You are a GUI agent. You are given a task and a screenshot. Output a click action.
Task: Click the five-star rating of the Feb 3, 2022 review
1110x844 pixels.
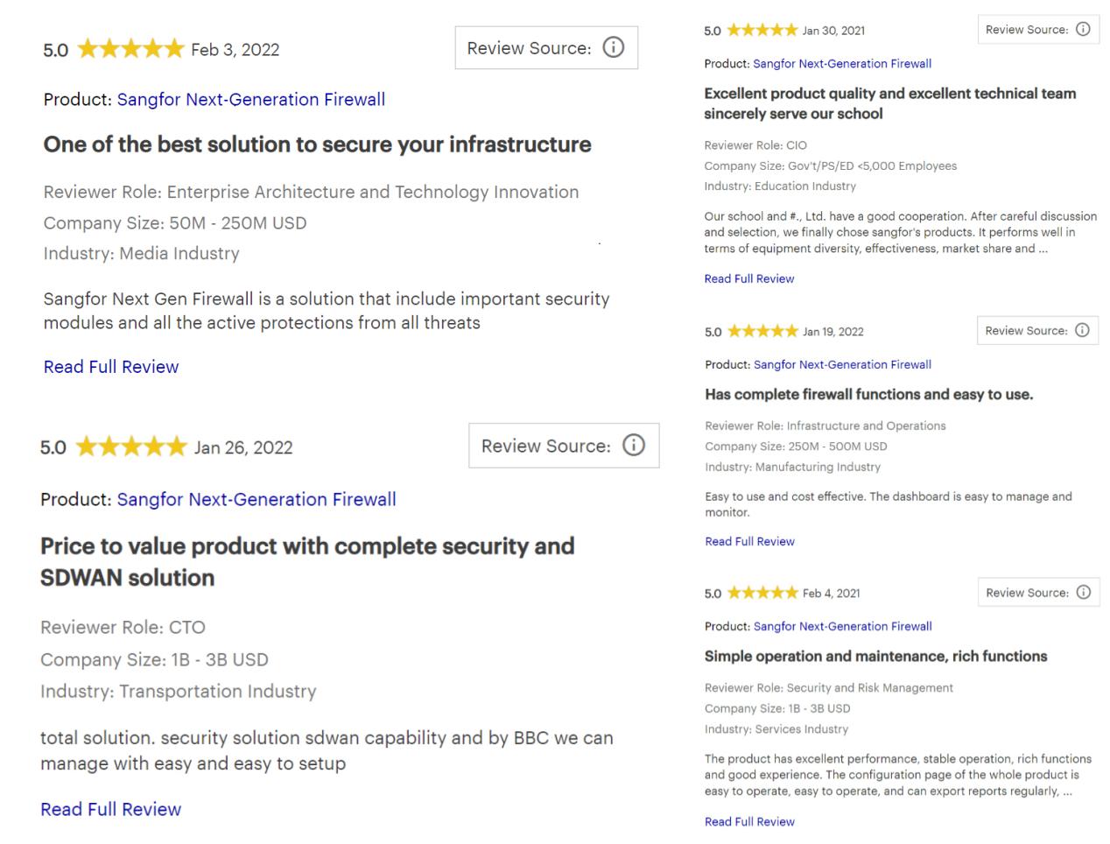coord(130,49)
